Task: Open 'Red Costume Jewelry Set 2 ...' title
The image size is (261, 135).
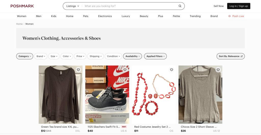Action: click(152, 127)
